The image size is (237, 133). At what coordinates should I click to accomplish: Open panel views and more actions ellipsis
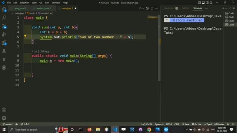(206, 8)
